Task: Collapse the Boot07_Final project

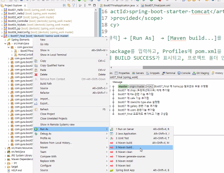Action: [2, 36]
